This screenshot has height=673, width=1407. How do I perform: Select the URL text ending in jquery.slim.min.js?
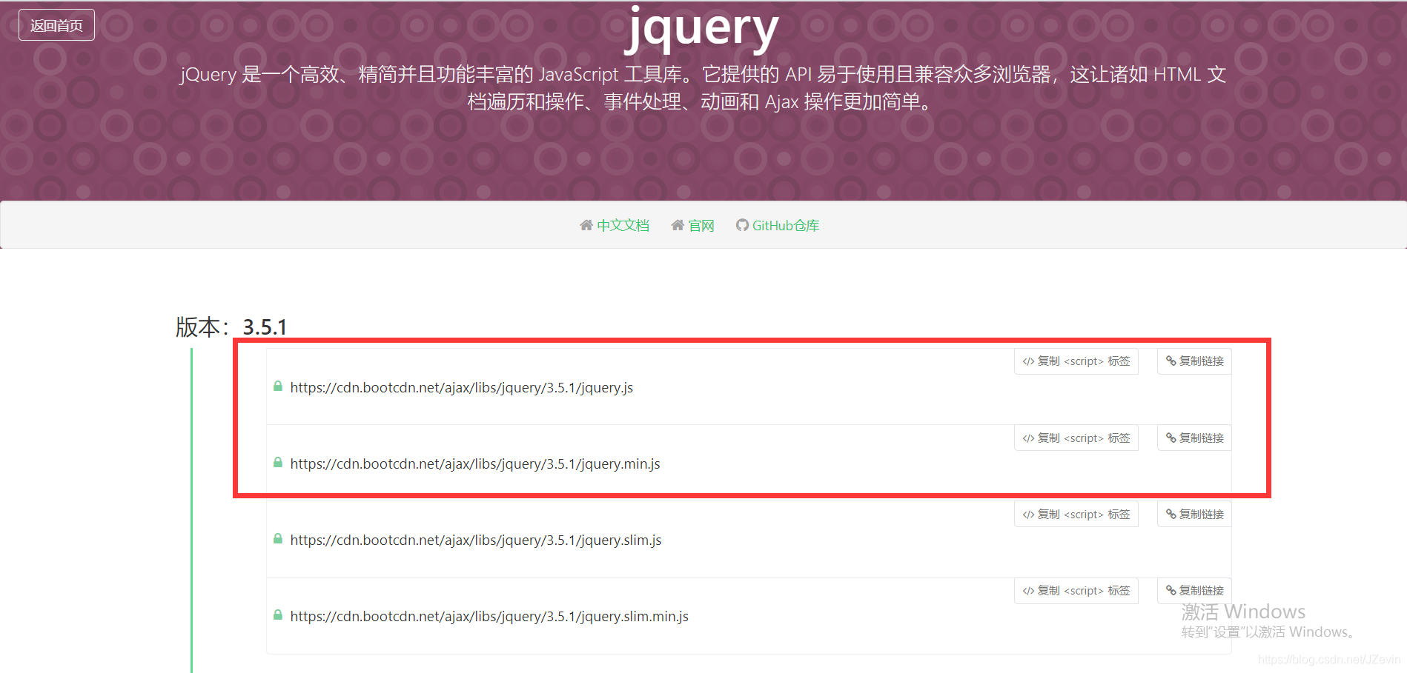point(489,617)
